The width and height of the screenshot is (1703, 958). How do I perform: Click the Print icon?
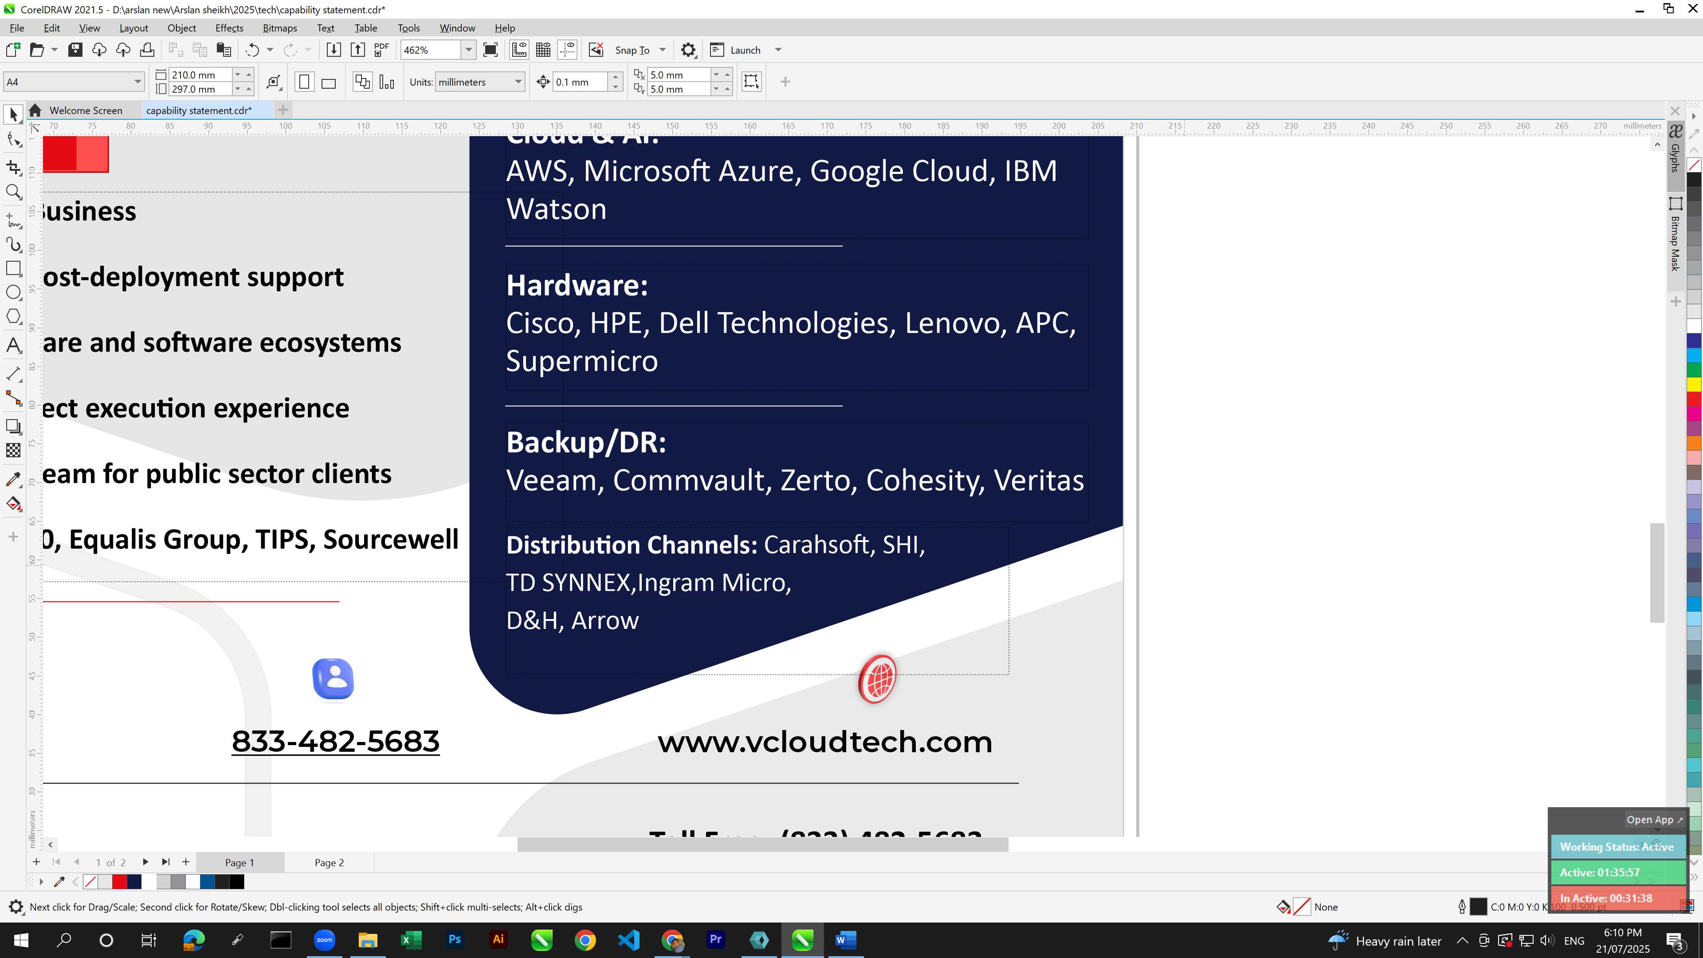tap(147, 50)
